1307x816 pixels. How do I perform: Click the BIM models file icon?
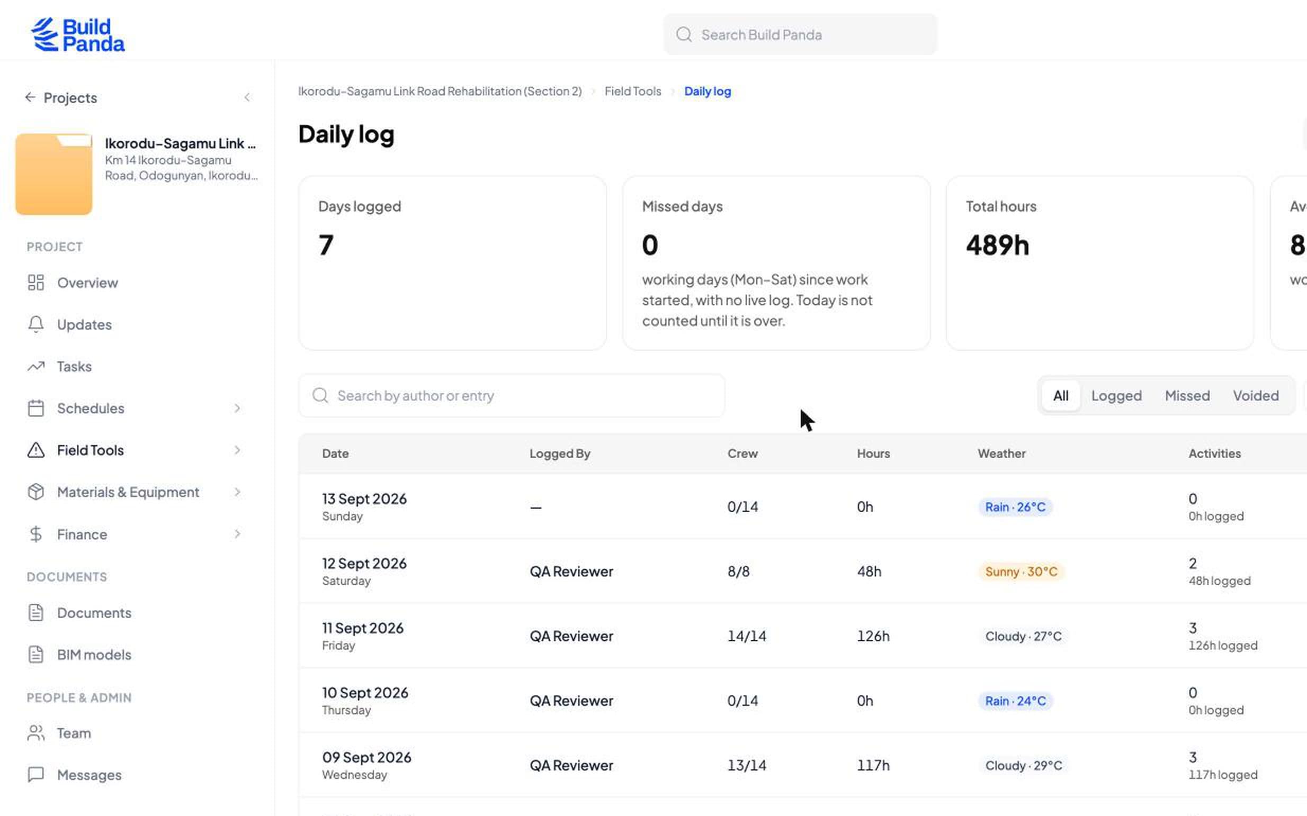click(35, 655)
